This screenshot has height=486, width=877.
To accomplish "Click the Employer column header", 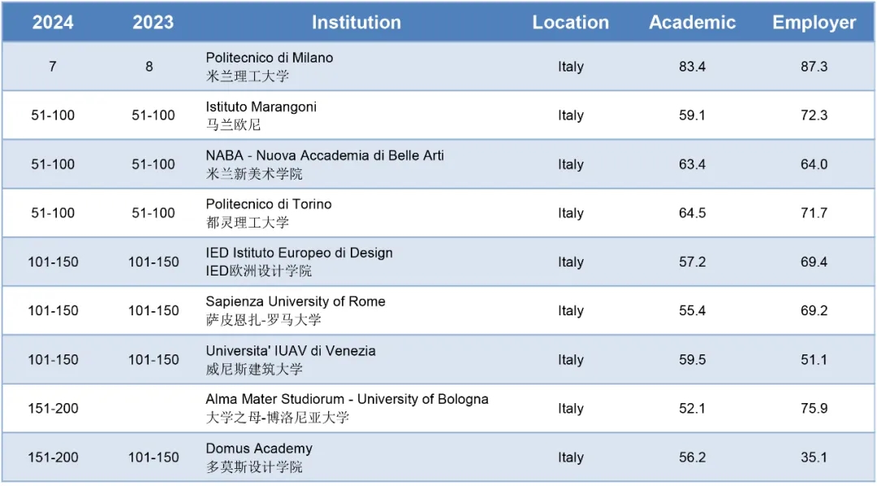I will [814, 23].
